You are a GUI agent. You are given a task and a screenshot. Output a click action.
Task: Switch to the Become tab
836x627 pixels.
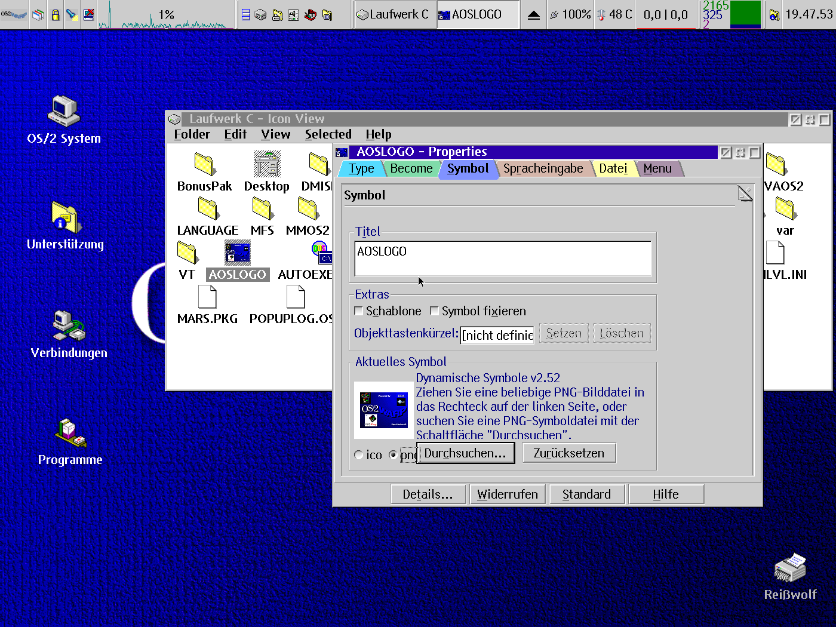point(411,168)
